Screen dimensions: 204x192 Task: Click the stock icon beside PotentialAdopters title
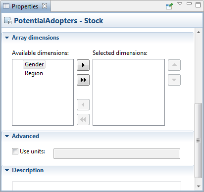click(7, 21)
